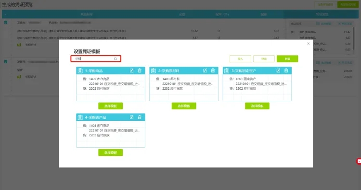Delete the 4-采购农产品 template

click(x=140, y=117)
